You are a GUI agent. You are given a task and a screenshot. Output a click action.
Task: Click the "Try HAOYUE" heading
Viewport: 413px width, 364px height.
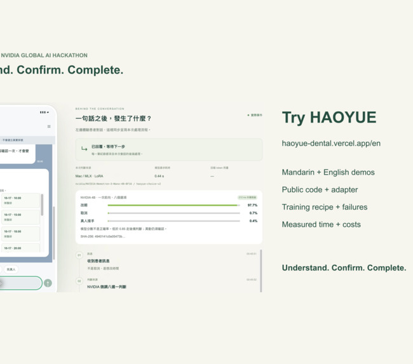329,118
